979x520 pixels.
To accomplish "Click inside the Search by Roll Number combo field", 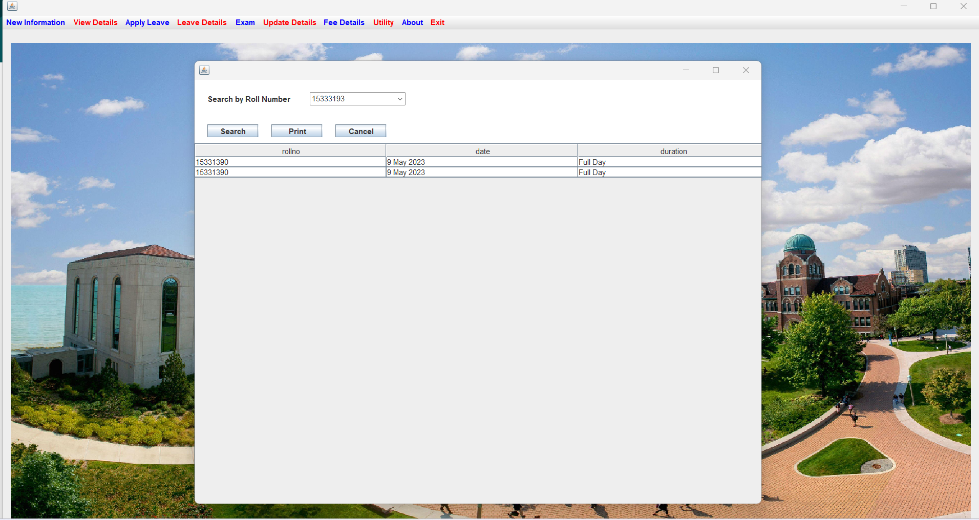I will 348,98.
